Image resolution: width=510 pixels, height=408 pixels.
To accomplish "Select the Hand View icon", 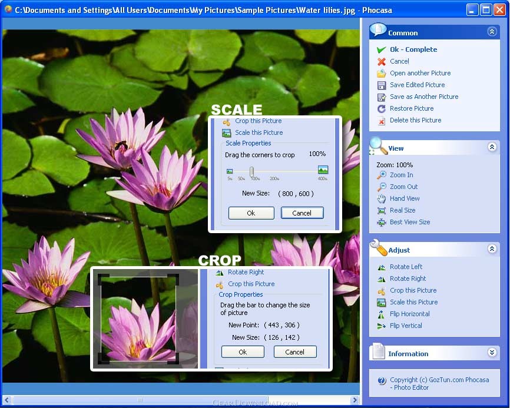I will 381,198.
